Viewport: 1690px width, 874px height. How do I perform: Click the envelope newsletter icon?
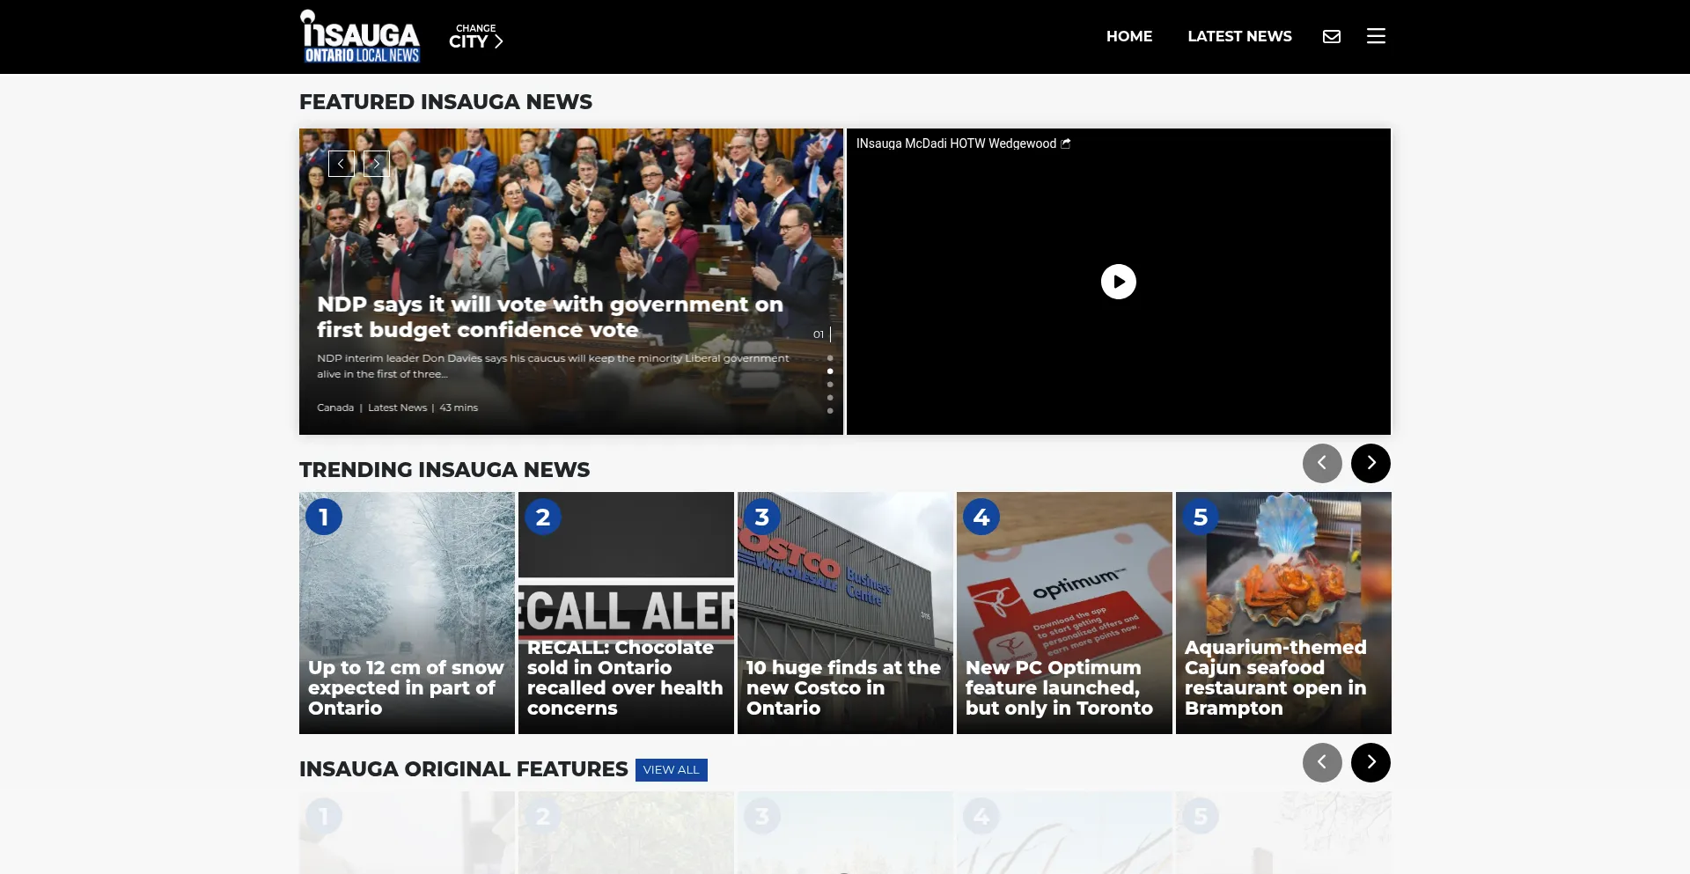coord(1331,36)
